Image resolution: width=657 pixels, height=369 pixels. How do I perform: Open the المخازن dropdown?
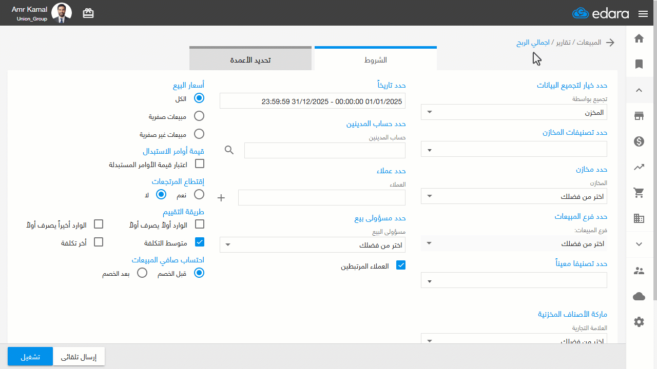tap(514, 196)
